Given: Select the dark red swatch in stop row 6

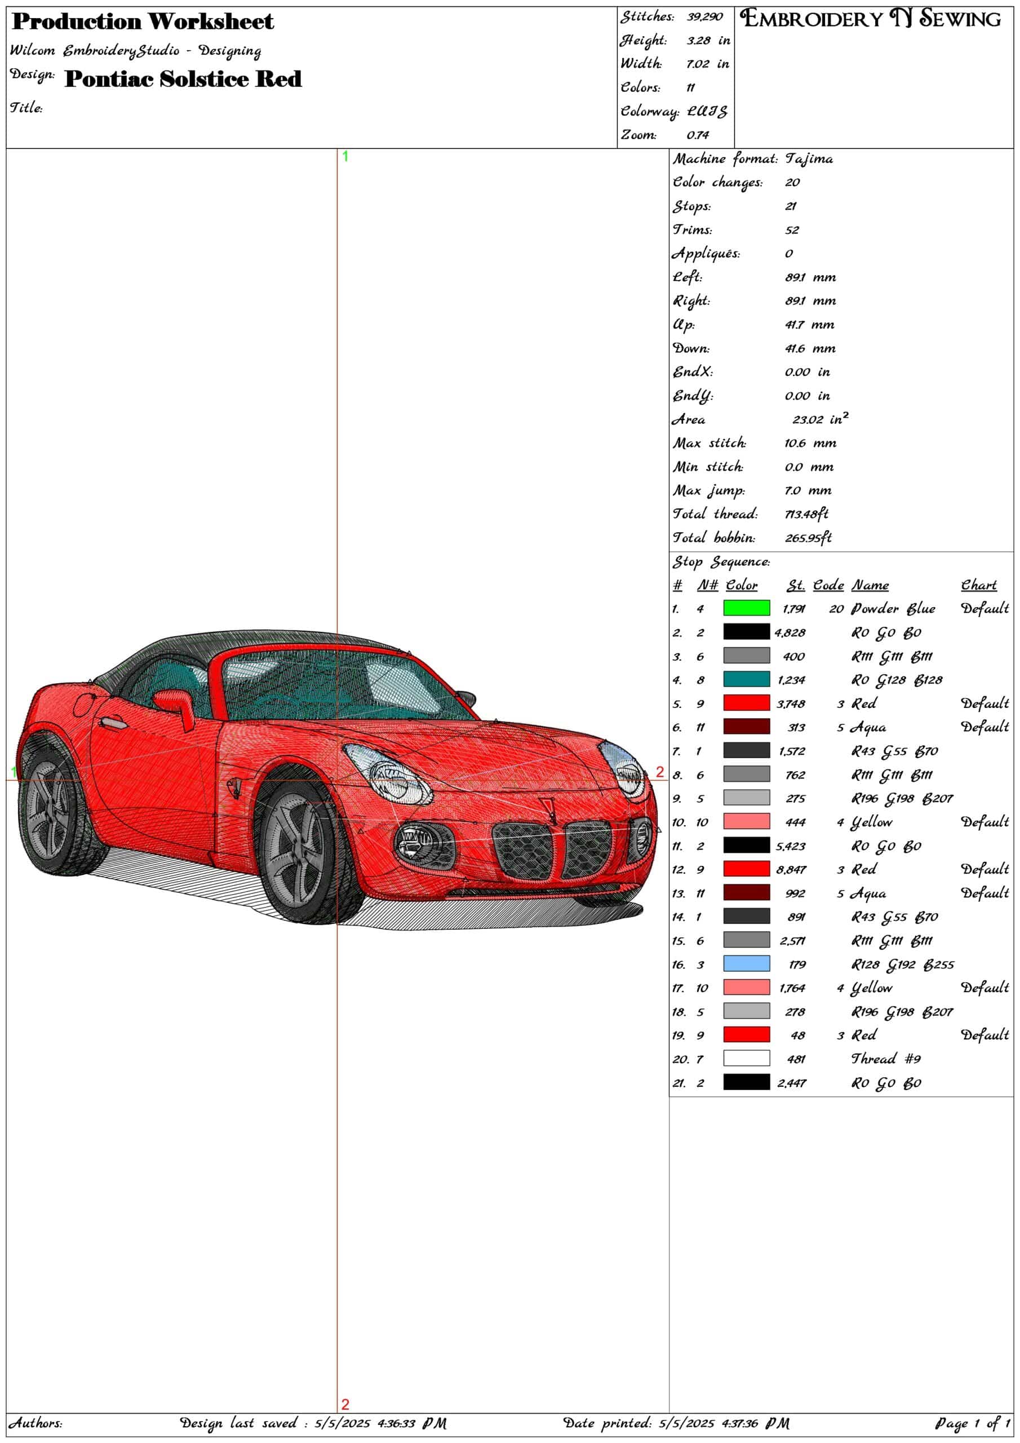Looking at the screenshot, I should click(x=746, y=727).
